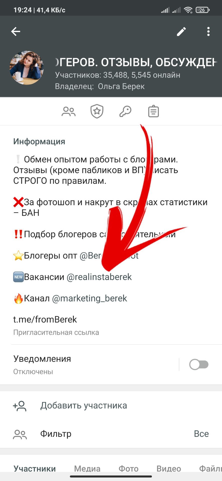Open the group avatar photo
222x481 pixels.
[27, 68]
